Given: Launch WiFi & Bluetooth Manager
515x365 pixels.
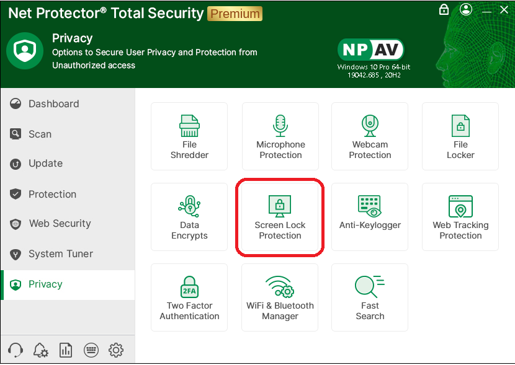Looking at the screenshot, I should (280, 297).
